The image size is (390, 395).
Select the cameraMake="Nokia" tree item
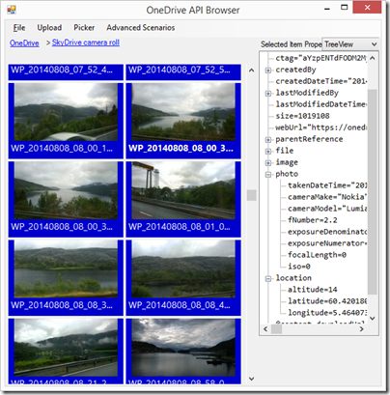[x=327, y=197]
